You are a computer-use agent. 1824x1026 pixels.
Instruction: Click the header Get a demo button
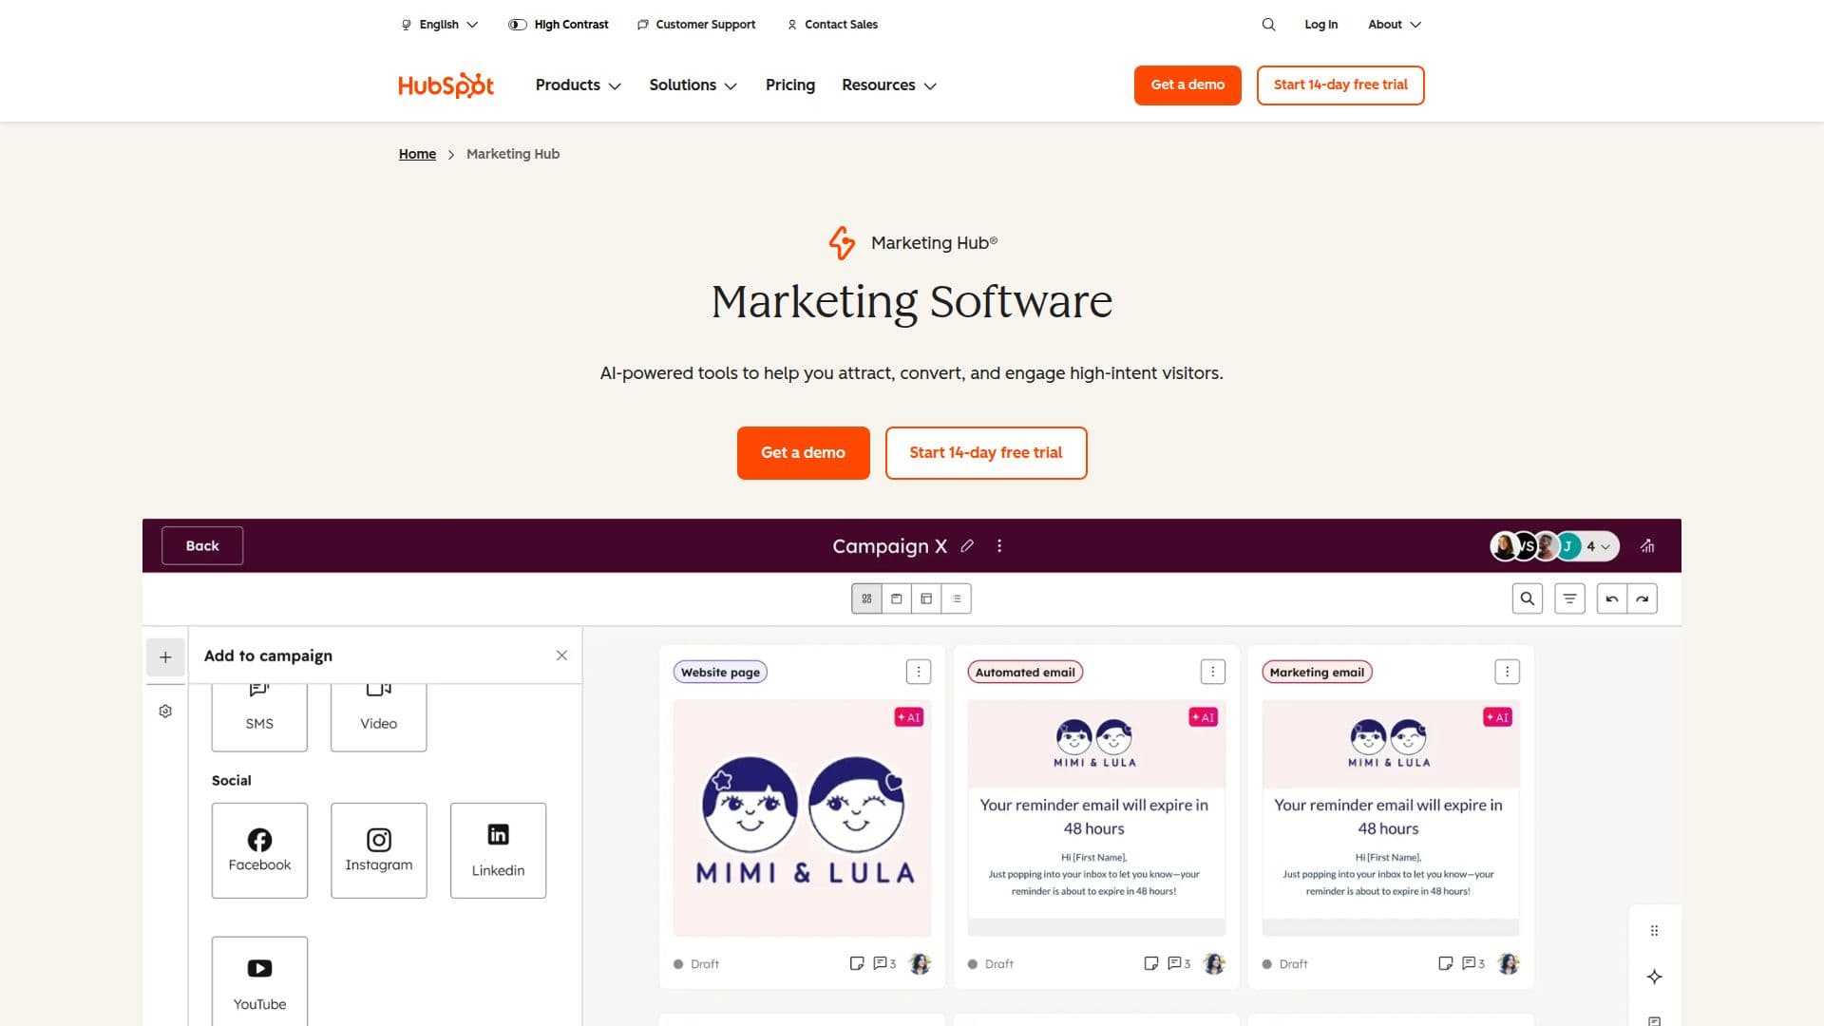tap(1187, 85)
